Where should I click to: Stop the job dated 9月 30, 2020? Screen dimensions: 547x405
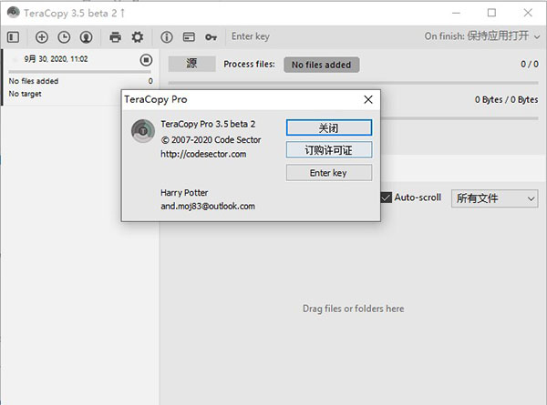pos(146,60)
